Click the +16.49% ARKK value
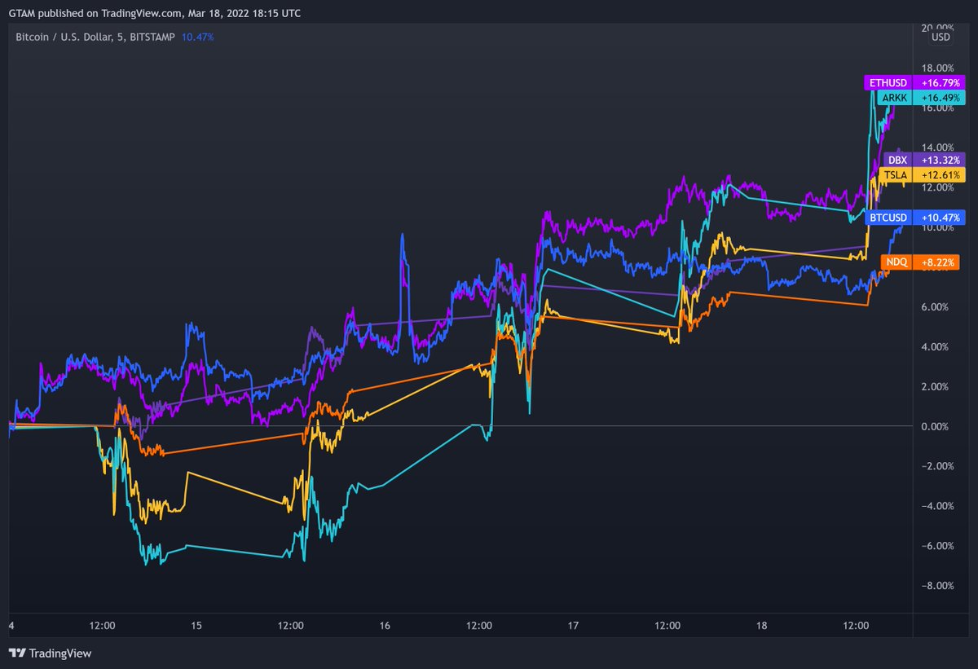978x669 pixels. tap(940, 97)
